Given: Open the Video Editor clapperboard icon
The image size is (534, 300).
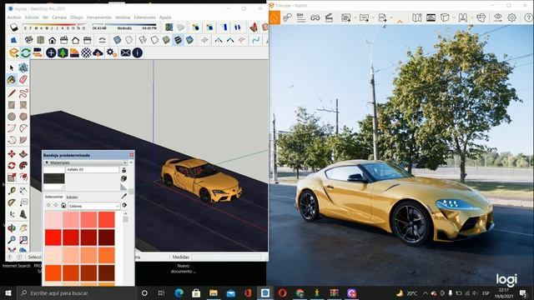Looking at the screenshot, I should click(329, 17).
